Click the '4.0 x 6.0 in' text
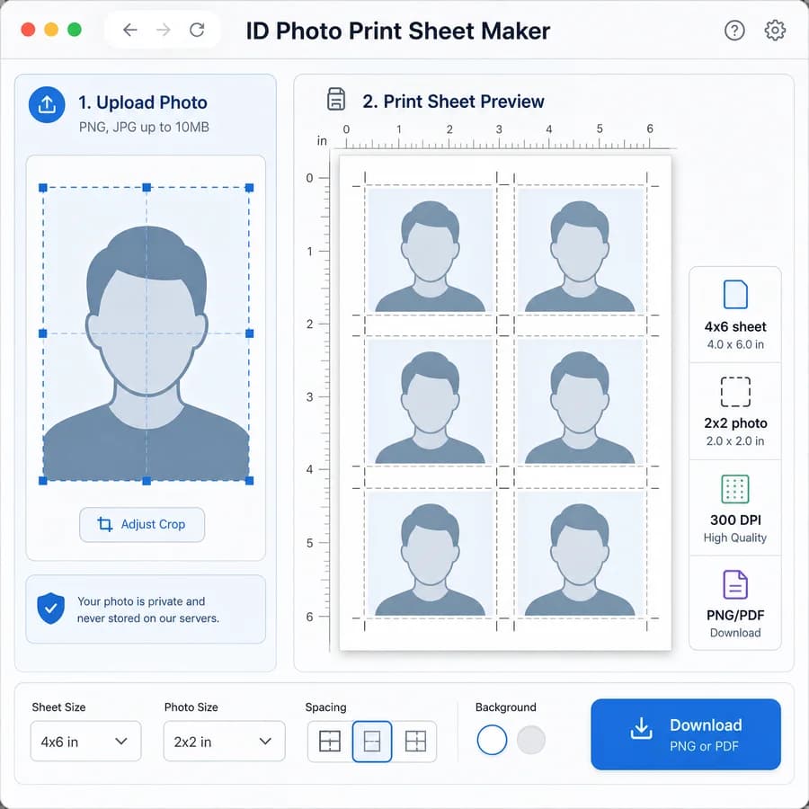This screenshot has width=809, height=809. coord(735,344)
